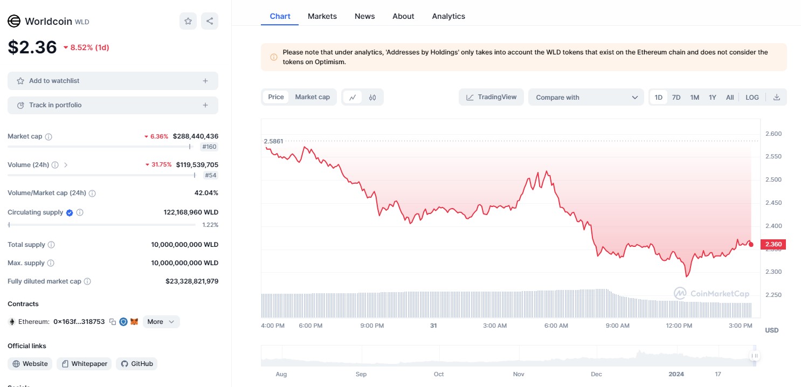Viewport: 801px width, 387px height.
Task: Show Market cap info tooltip icon
Action: coord(49,137)
